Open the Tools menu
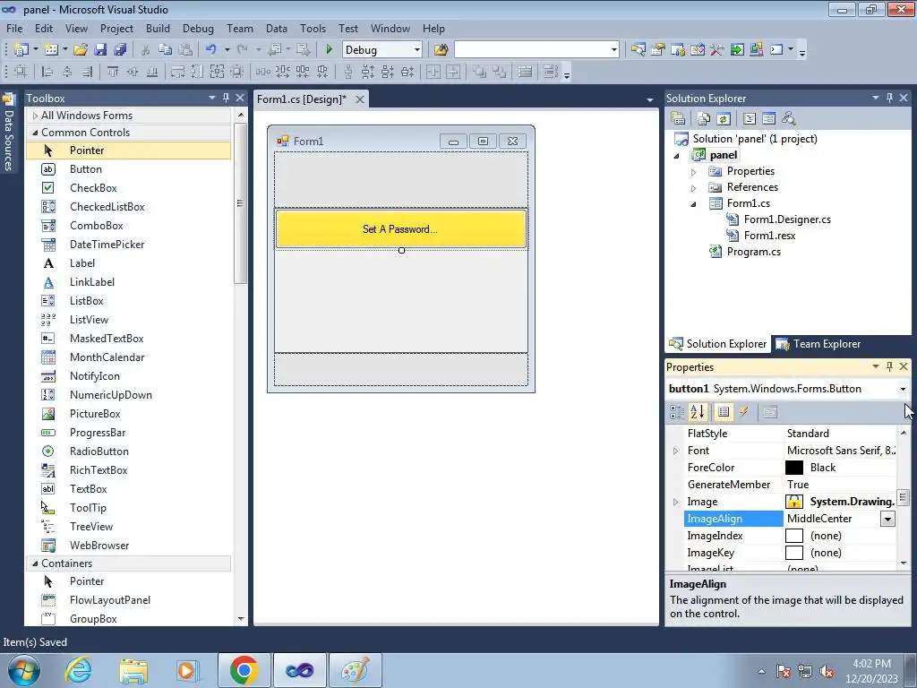The height and width of the screenshot is (688, 917). tap(313, 28)
